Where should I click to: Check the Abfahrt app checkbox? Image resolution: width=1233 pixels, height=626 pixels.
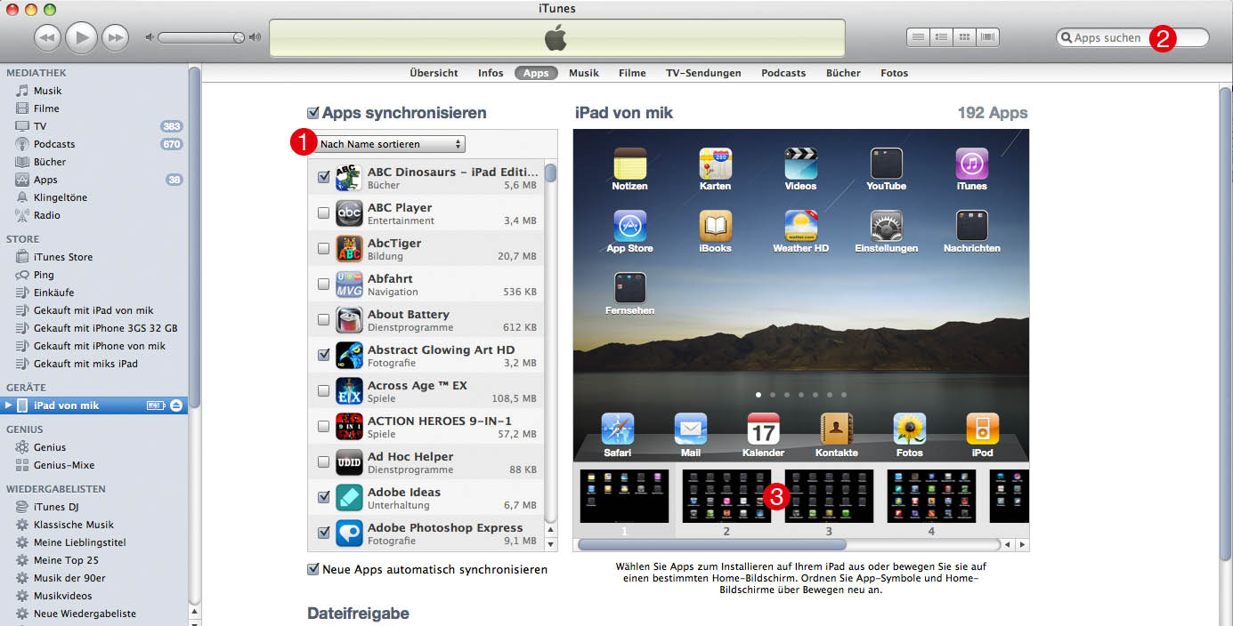click(x=323, y=284)
